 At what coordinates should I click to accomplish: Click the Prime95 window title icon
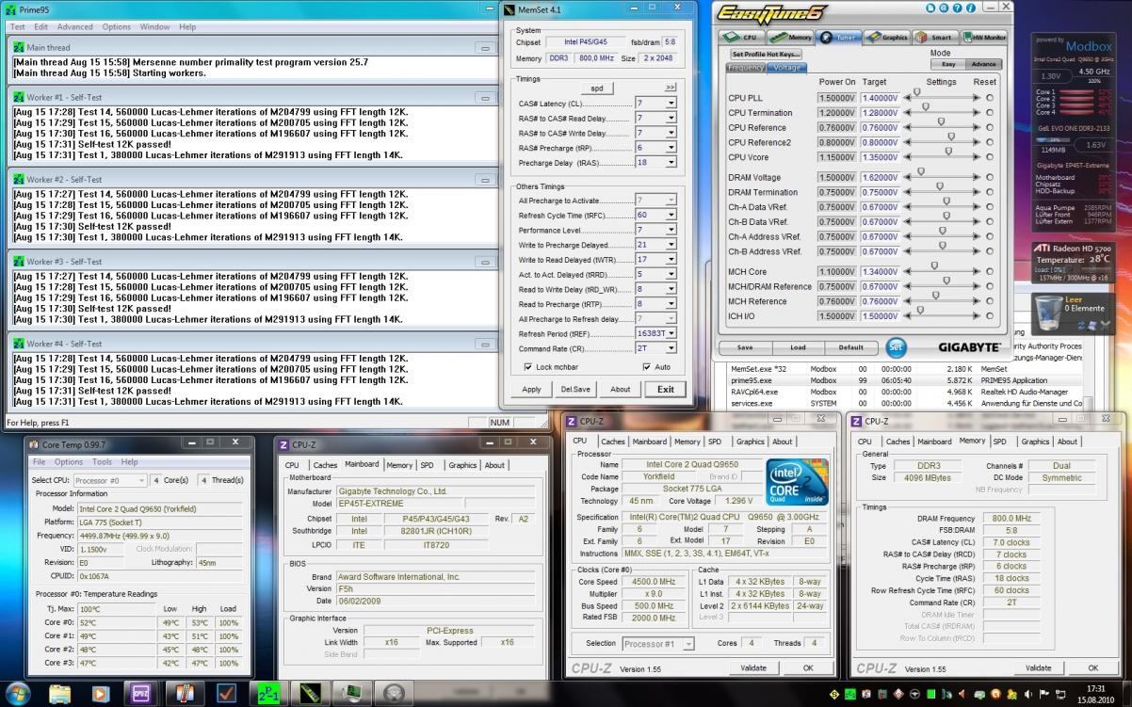[12, 8]
